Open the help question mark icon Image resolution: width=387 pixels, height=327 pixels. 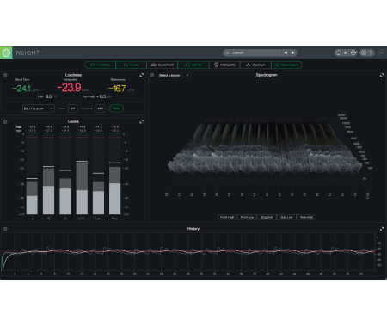(371, 52)
